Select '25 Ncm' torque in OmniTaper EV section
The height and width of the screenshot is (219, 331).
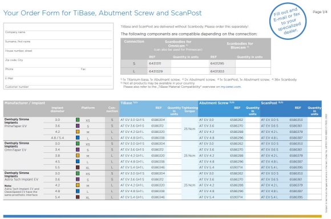(189, 156)
